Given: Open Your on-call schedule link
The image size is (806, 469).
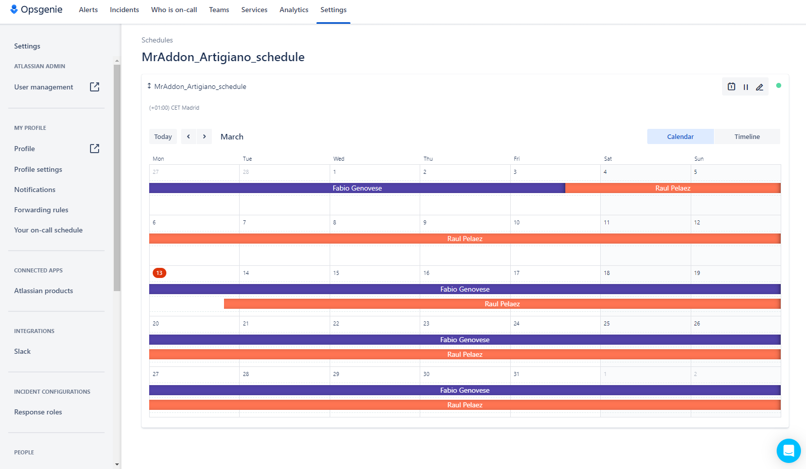Looking at the screenshot, I should (x=48, y=230).
